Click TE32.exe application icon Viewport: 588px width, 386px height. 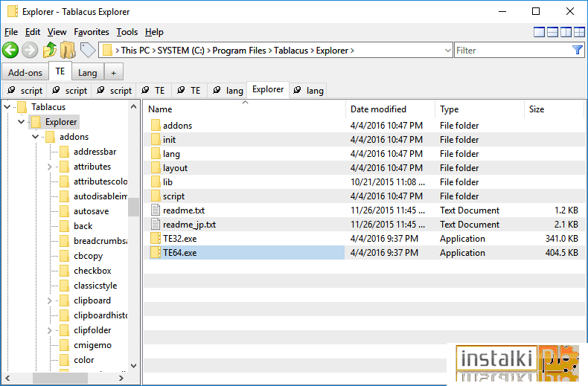click(x=156, y=238)
